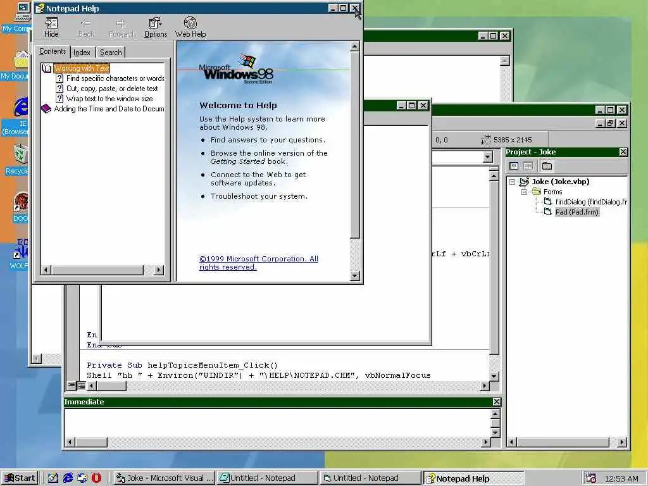The image size is (648, 486).
Task: Open 'Cut, copy, paste, or delete text' topic
Action: (x=112, y=89)
